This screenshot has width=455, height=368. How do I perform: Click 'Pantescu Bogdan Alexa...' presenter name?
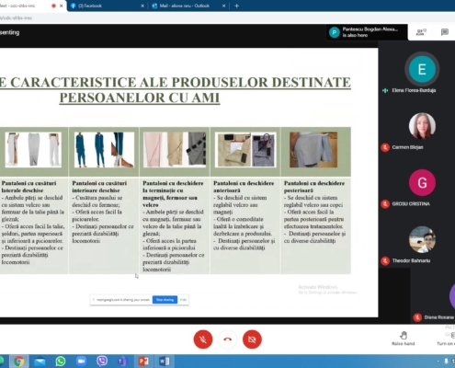370,29
